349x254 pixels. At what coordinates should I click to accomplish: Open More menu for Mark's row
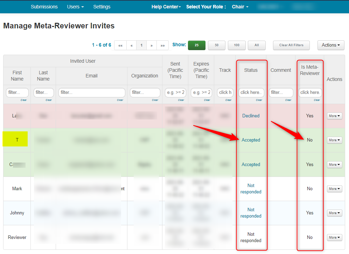click(x=334, y=189)
